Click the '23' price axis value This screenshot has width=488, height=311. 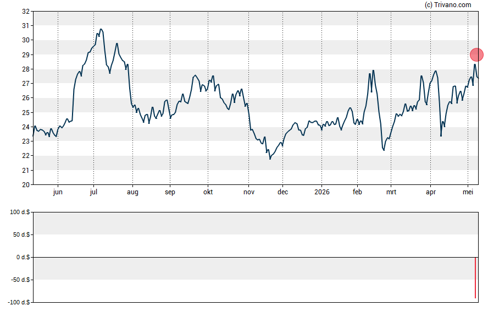26,141
